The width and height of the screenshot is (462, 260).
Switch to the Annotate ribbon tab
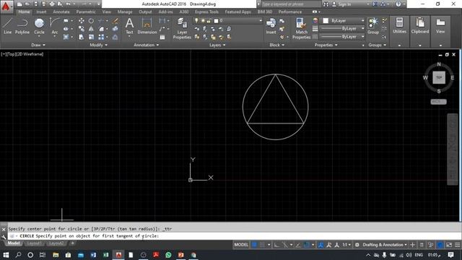point(61,12)
